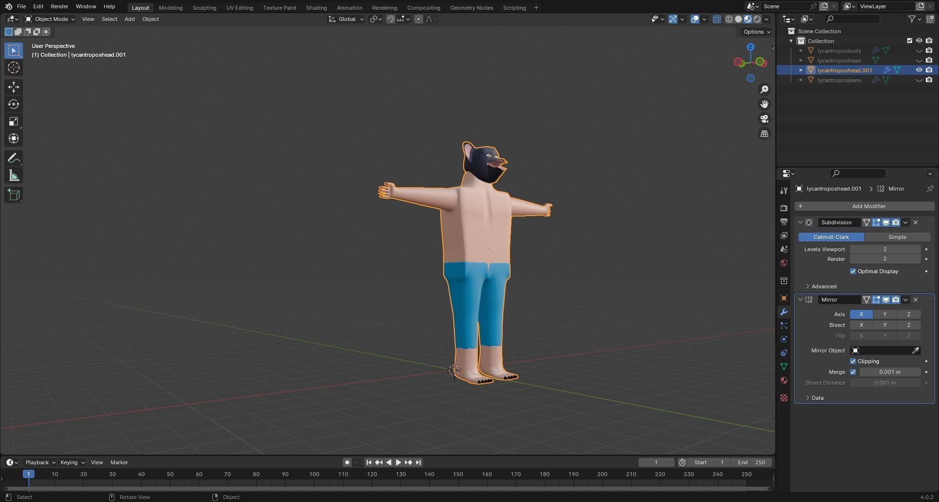Open the World properties tab
This screenshot has height=502, width=939.
[784, 263]
